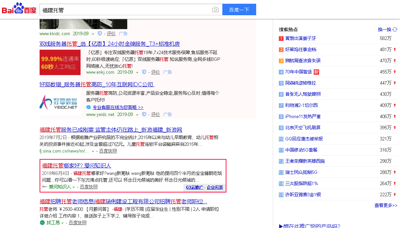The height and width of the screenshot is (228, 400).
Task: Open hot search 利物浦2-1切尔西
Action: [301, 105]
